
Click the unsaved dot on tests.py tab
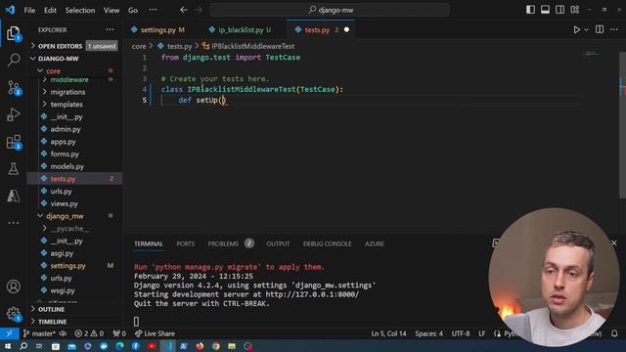tap(346, 29)
